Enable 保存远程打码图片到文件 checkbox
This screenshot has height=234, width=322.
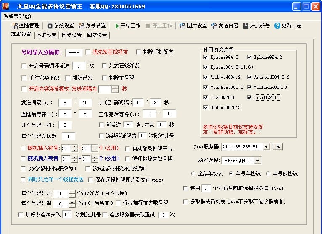click(x=90, y=180)
